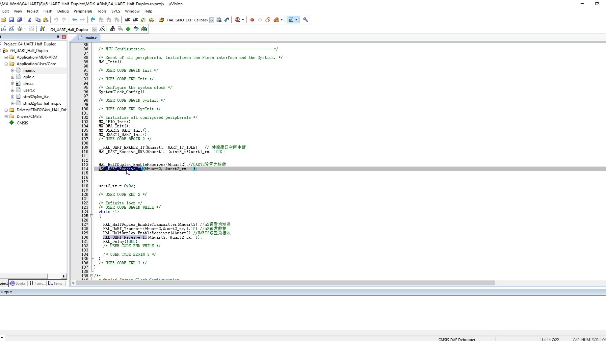Save all open files
This screenshot has height=341, width=606.
point(19,20)
